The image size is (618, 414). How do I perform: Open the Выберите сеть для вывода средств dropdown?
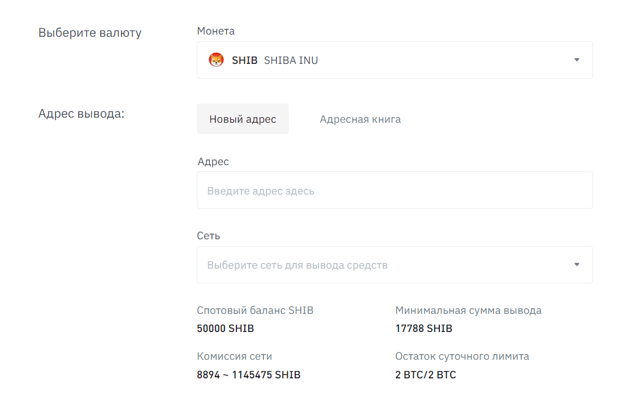pos(395,265)
